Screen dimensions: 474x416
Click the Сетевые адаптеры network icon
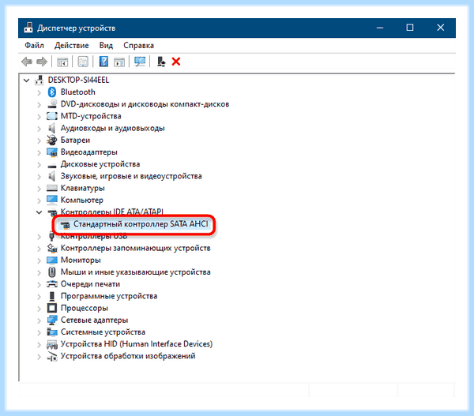click(x=52, y=320)
